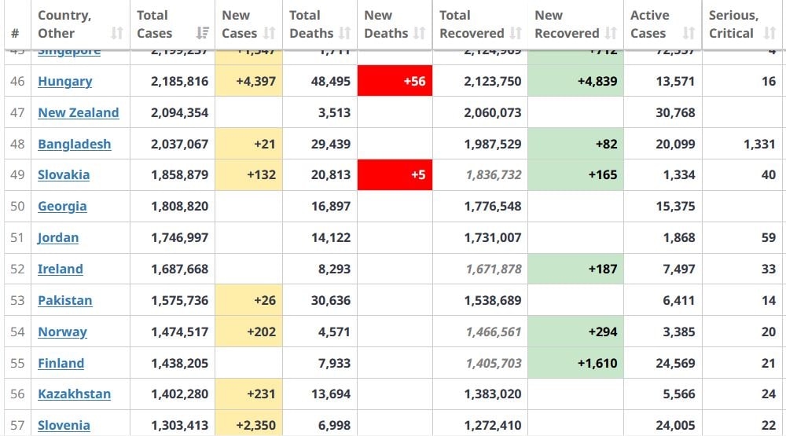Click Finland active cases 24,569

click(x=675, y=363)
